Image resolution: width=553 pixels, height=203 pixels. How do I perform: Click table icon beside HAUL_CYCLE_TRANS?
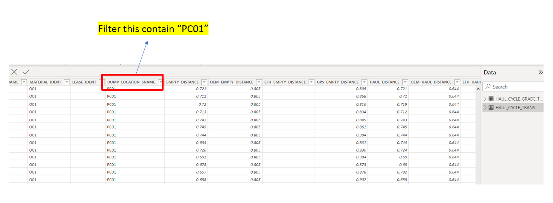[x=491, y=107]
